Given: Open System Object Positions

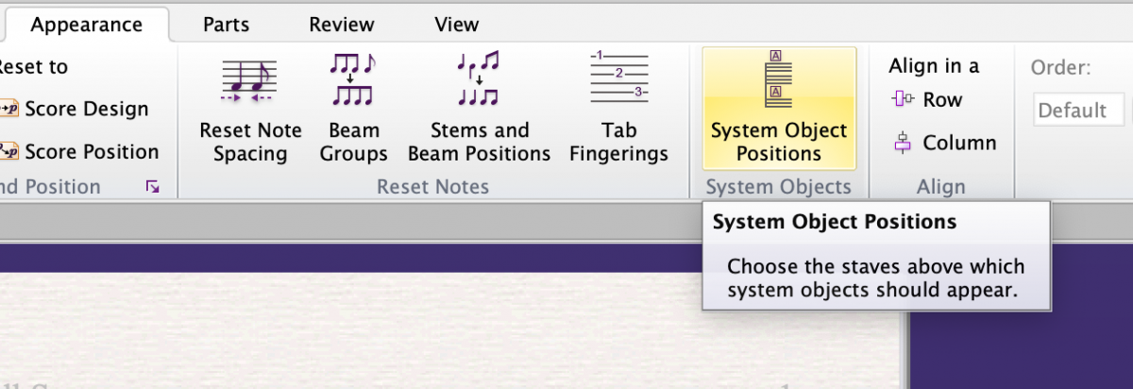Looking at the screenshot, I should 779,108.
